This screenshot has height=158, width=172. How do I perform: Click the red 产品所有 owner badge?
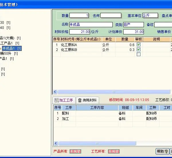tap(75, 151)
